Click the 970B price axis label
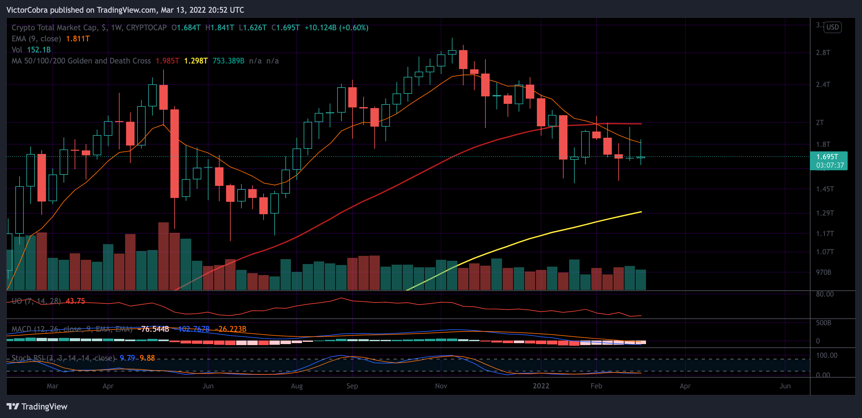The height and width of the screenshot is (418, 862). (x=824, y=272)
